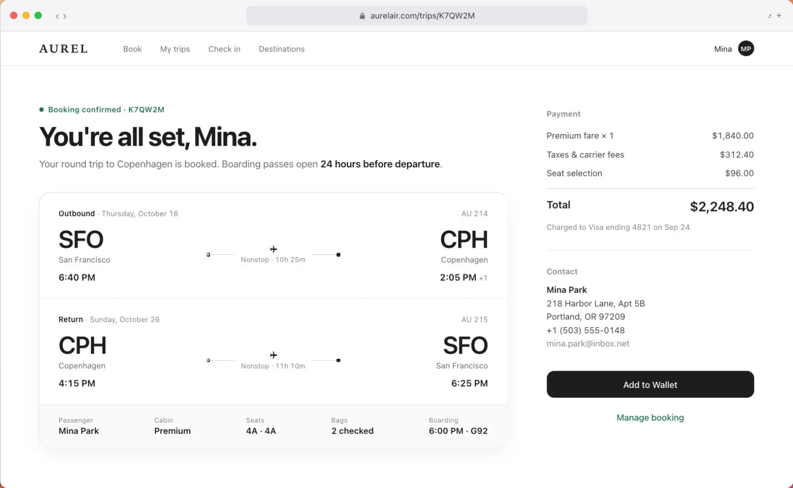
Task: Go to My trips
Action: coord(175,49)
